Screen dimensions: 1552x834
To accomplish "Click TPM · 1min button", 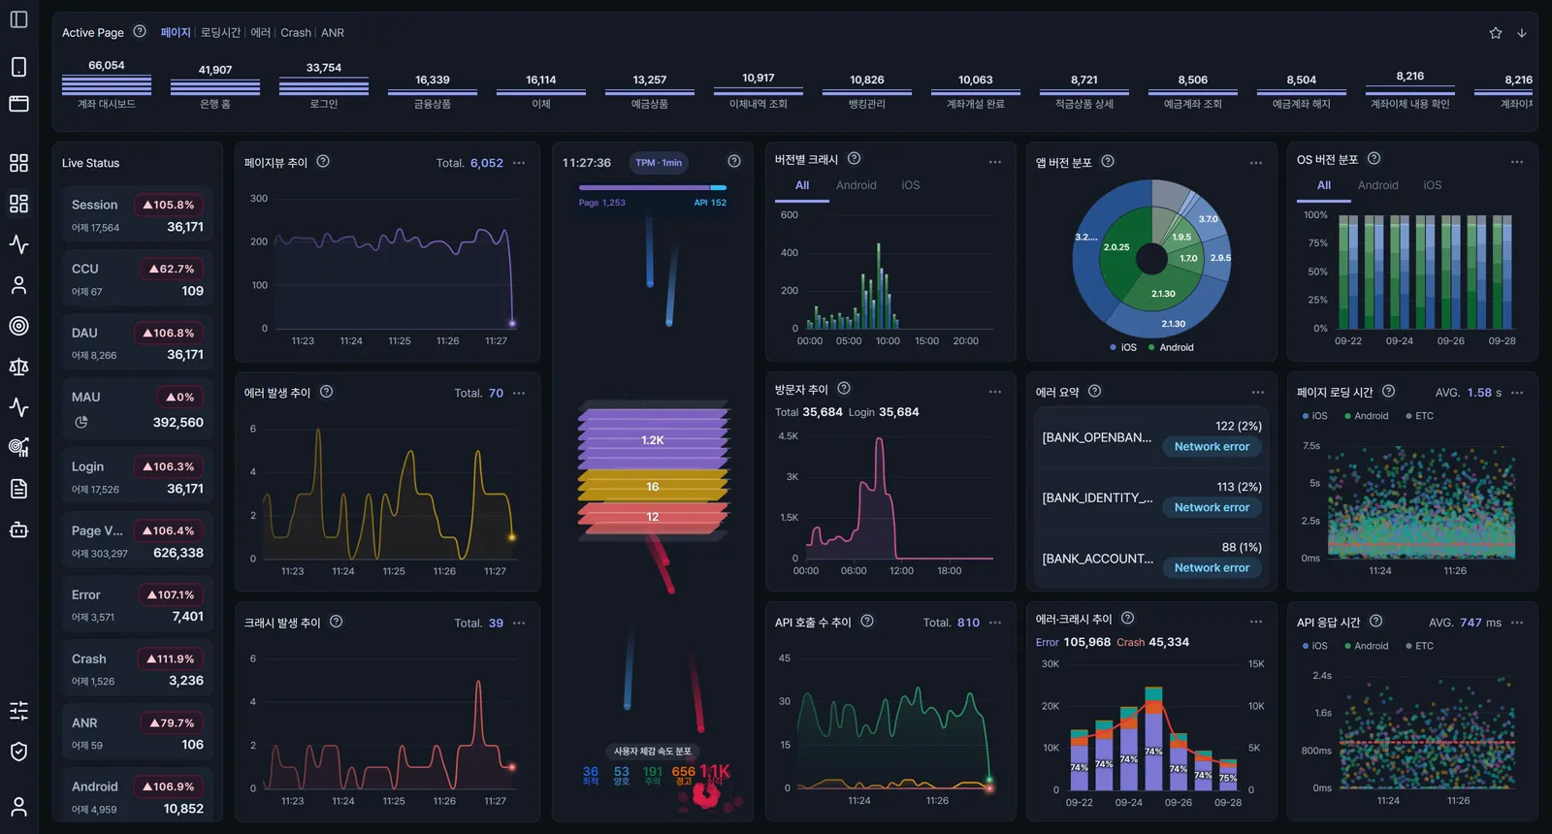I will coord(659,163).
